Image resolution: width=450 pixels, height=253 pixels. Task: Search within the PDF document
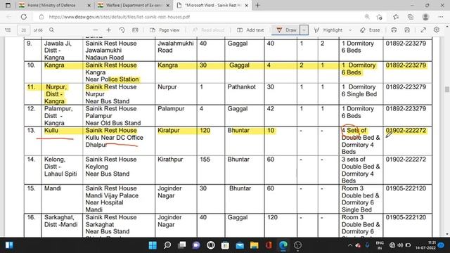tap(51, 30)
